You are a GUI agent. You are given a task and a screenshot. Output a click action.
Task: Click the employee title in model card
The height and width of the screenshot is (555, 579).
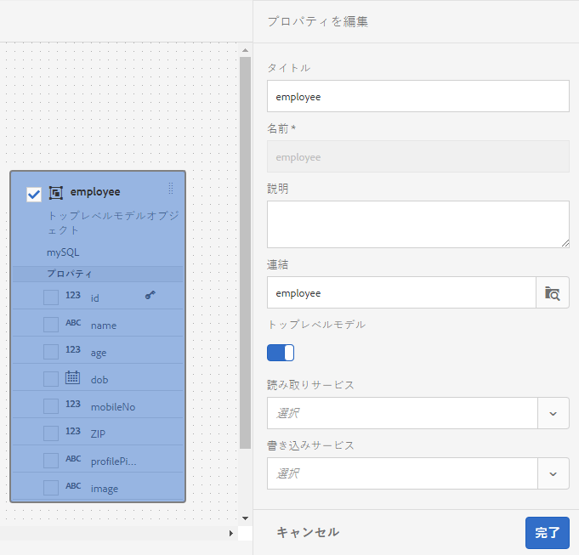[x=95, y=192]
